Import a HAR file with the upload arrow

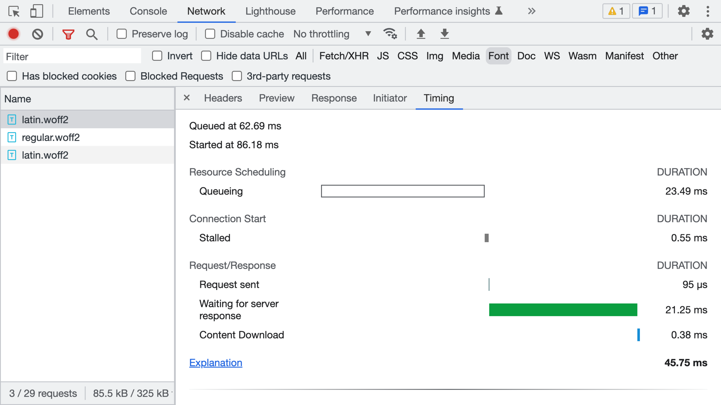coord(421,34)
